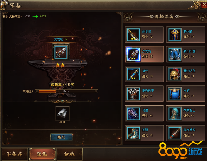Screen dimensions: 207x161
Task: Choose the blue-gold shield armament icon
Action: 175,35
